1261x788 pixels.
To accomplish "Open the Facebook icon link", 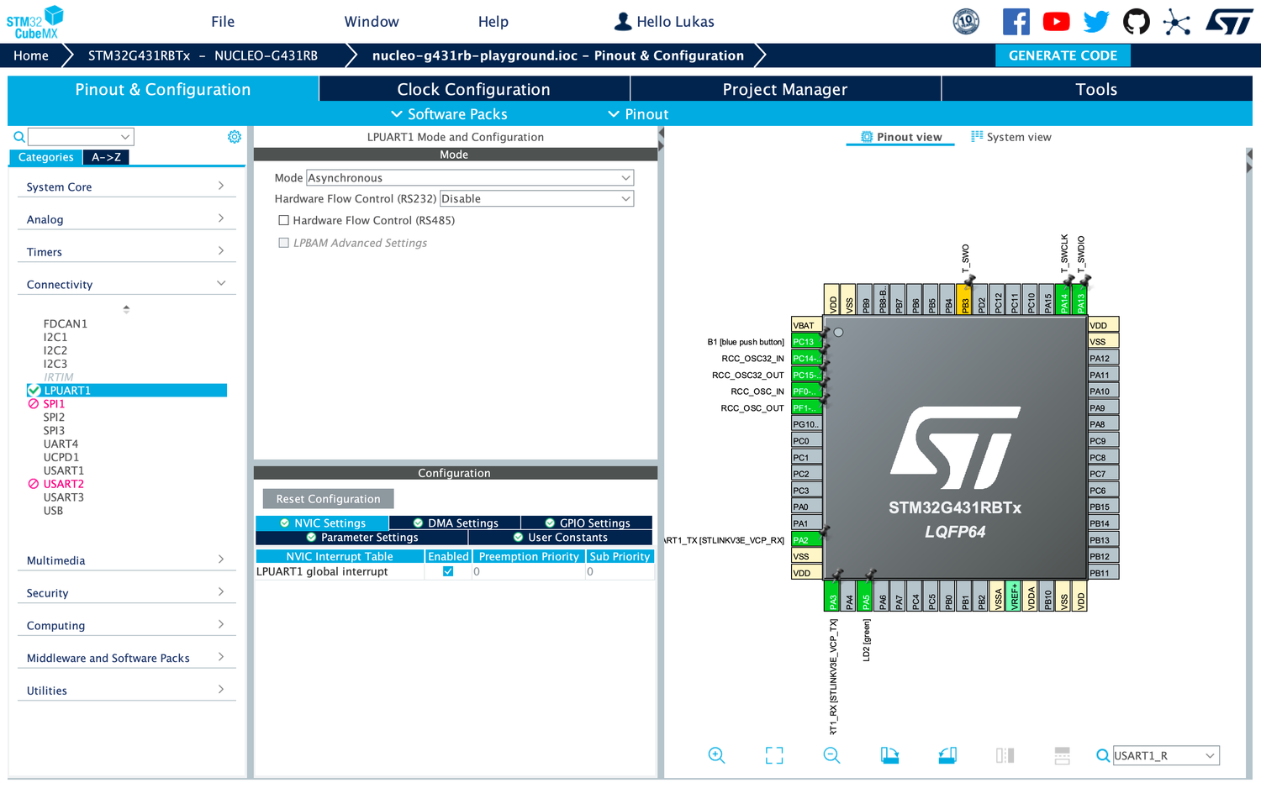I will (x=1016, y=21).
